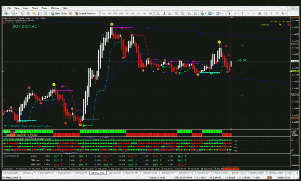301x181 pixels.
Task: Switch chart to line chart icon
Action: pyautogui.click(x=170, y=13)
